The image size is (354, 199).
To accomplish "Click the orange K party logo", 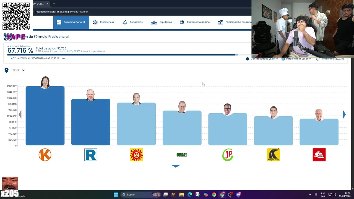I will [45, 155].
